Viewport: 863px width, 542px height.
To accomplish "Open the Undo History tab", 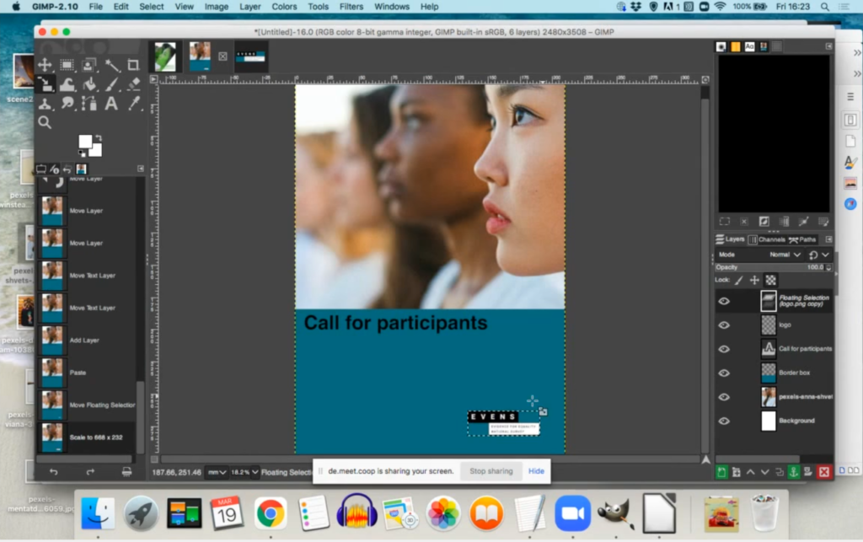I will 67,169.
